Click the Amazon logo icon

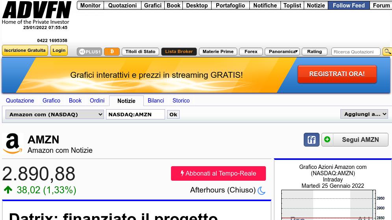[x=13, y=143]
